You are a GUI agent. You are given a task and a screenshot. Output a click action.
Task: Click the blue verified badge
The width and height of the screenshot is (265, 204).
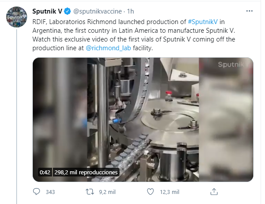tap(68, 10)
